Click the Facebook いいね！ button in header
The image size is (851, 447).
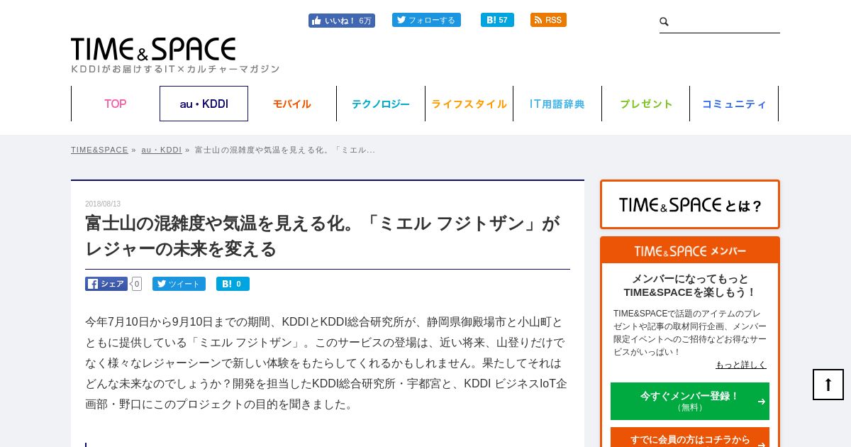[x=341, y=21]
